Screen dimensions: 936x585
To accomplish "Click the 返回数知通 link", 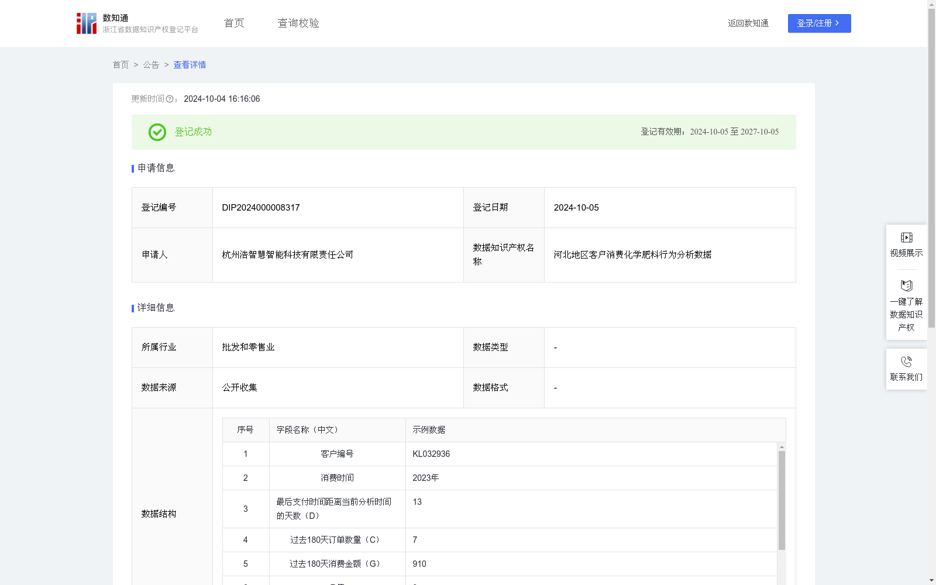I will click(x=748, y=23).
